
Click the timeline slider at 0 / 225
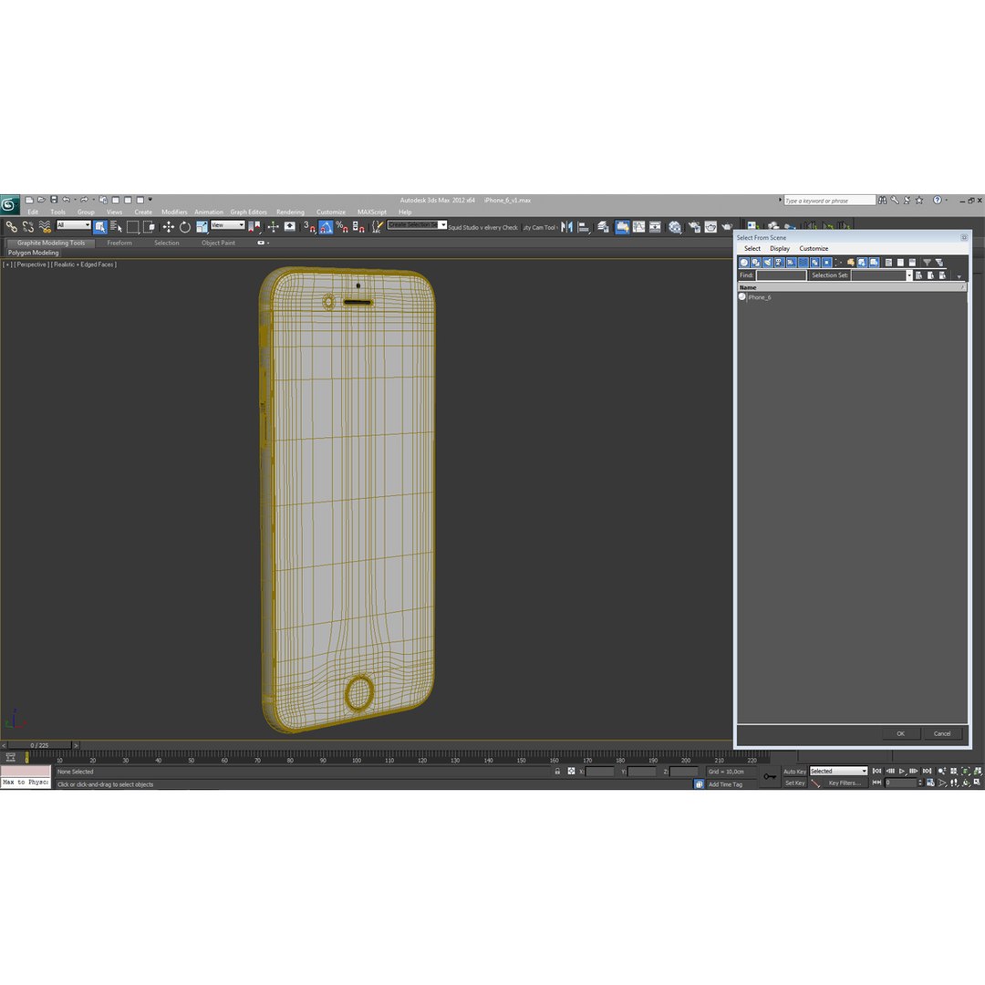(x=39, y=745)
